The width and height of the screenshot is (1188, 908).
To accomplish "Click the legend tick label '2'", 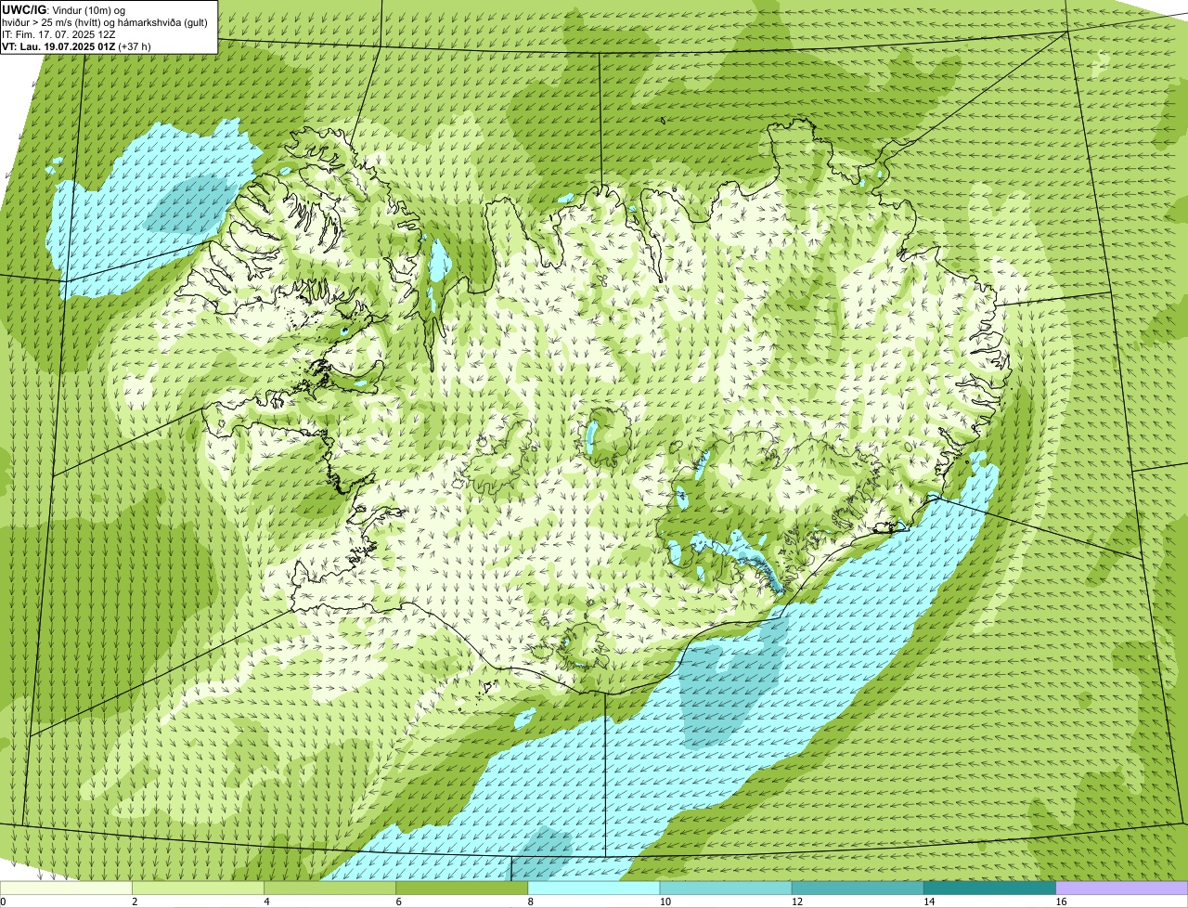I will (135, 902).
